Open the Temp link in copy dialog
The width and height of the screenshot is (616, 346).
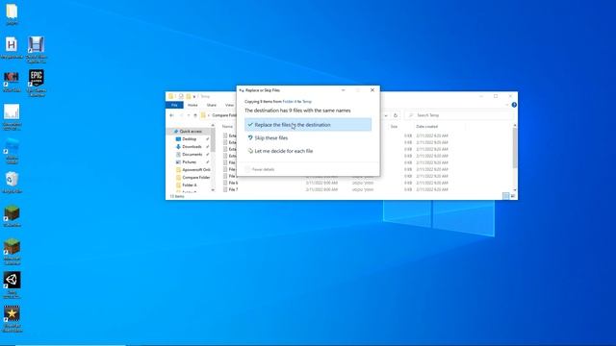307,102
